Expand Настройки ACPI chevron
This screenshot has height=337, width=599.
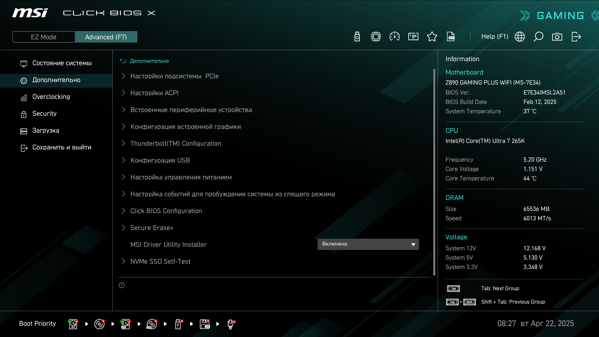[x=124, y=93]
